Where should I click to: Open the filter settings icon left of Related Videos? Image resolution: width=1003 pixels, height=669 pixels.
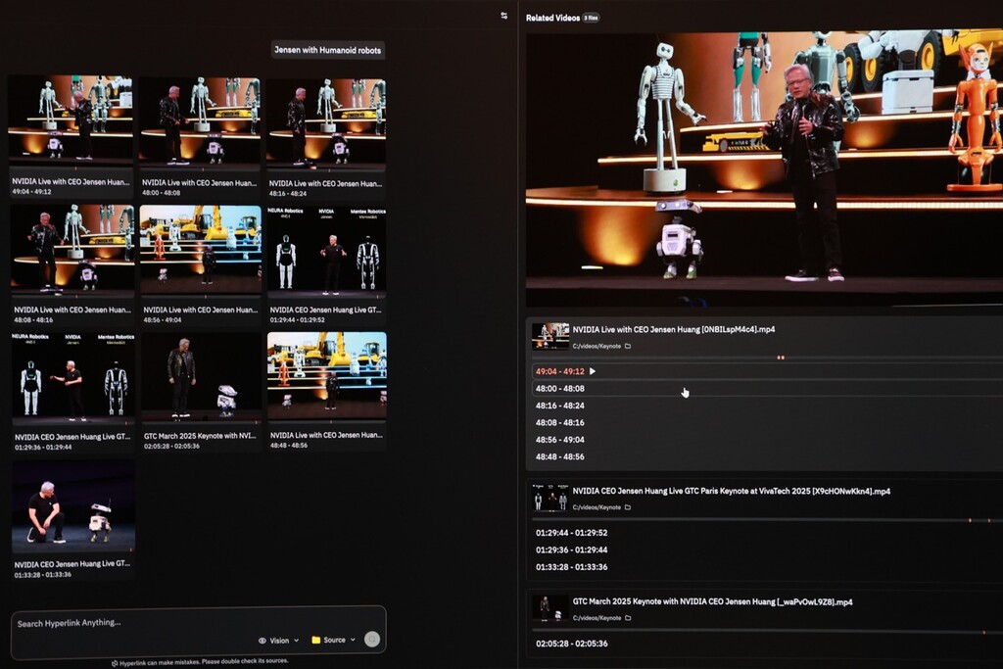(504, 16)
